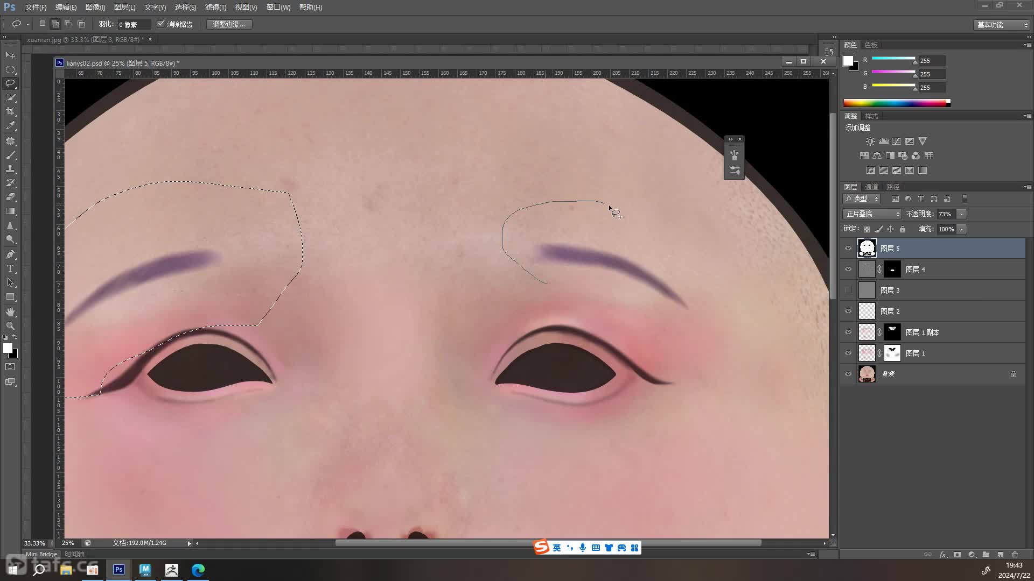Select the Clone Stamp tool
Viewport: 1034px width, 581px height.
[x=10, y=169]
